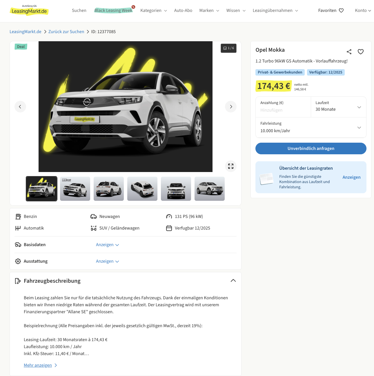The image size is (374, 376).
Task: Show next car image with right arrow
Action: (231, 107)
